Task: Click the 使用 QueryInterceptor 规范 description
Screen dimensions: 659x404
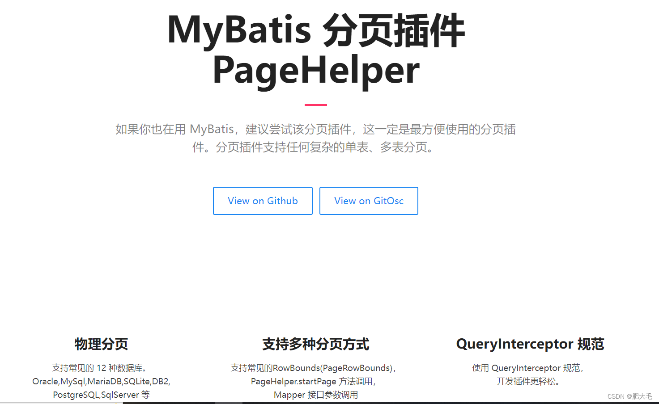Action: (528, 367)
